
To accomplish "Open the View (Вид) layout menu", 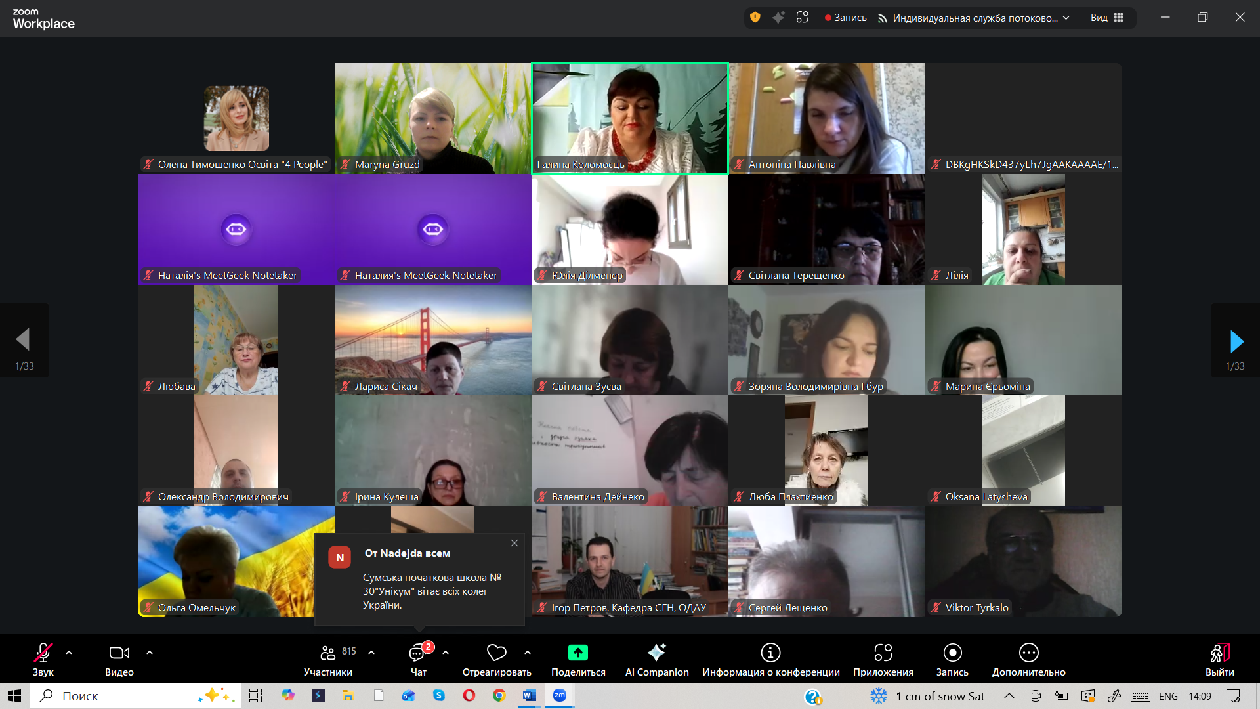I will (1107, 18).
